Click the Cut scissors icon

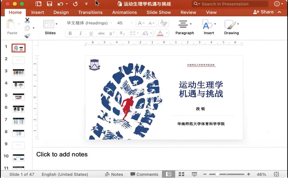click(x=27, y=20)
